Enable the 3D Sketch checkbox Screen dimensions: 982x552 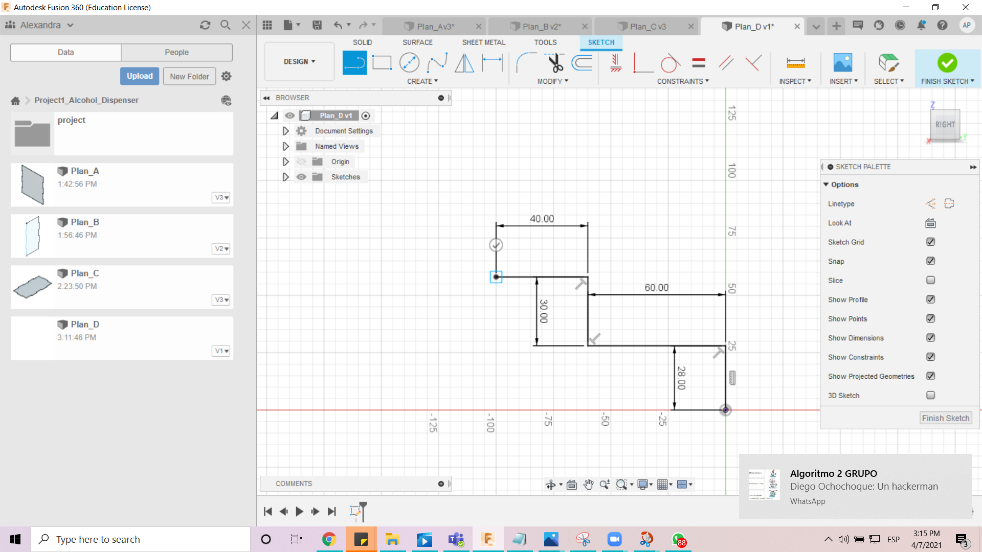pos(930,395)
